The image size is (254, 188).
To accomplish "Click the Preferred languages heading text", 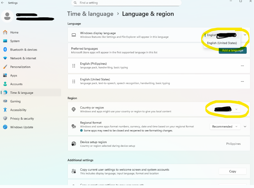I will coord(84,49).
